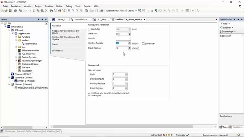Open the Geräte panel dropdown arrow

pyautogui.click(x=39, y=19)
